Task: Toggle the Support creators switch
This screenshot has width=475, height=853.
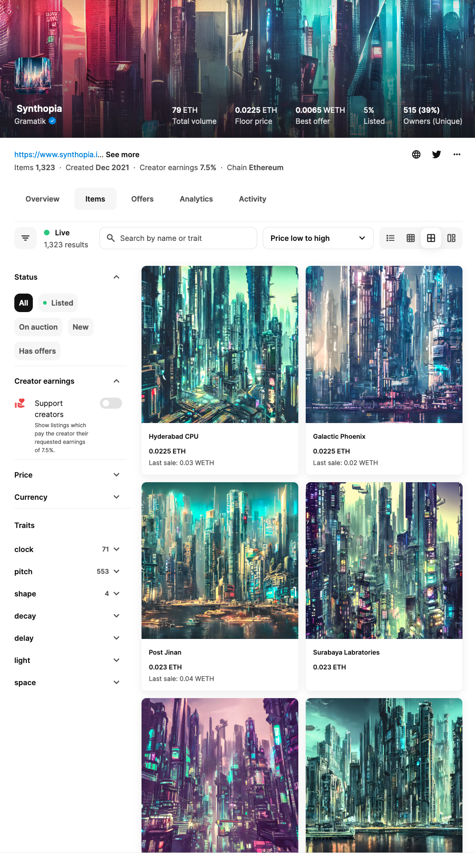Action: coord(111,403)
